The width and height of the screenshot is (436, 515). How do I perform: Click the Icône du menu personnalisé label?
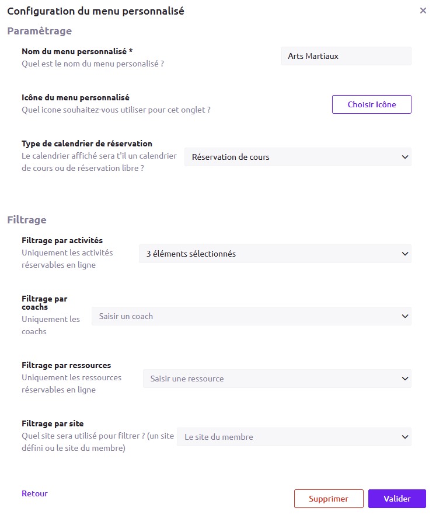(x=75, y=97)
